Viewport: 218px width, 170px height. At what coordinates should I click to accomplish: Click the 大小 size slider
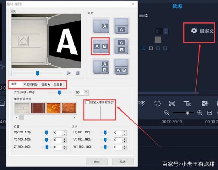pyautogui.click(x=59, y=93)
